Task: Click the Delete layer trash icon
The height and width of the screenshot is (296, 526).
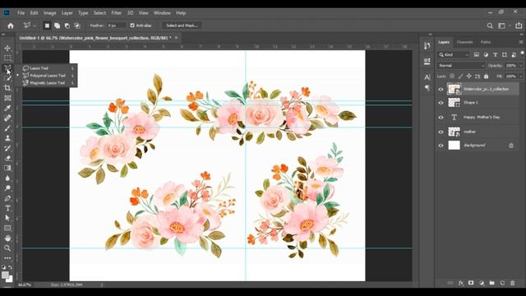Action: click(512, 283)
